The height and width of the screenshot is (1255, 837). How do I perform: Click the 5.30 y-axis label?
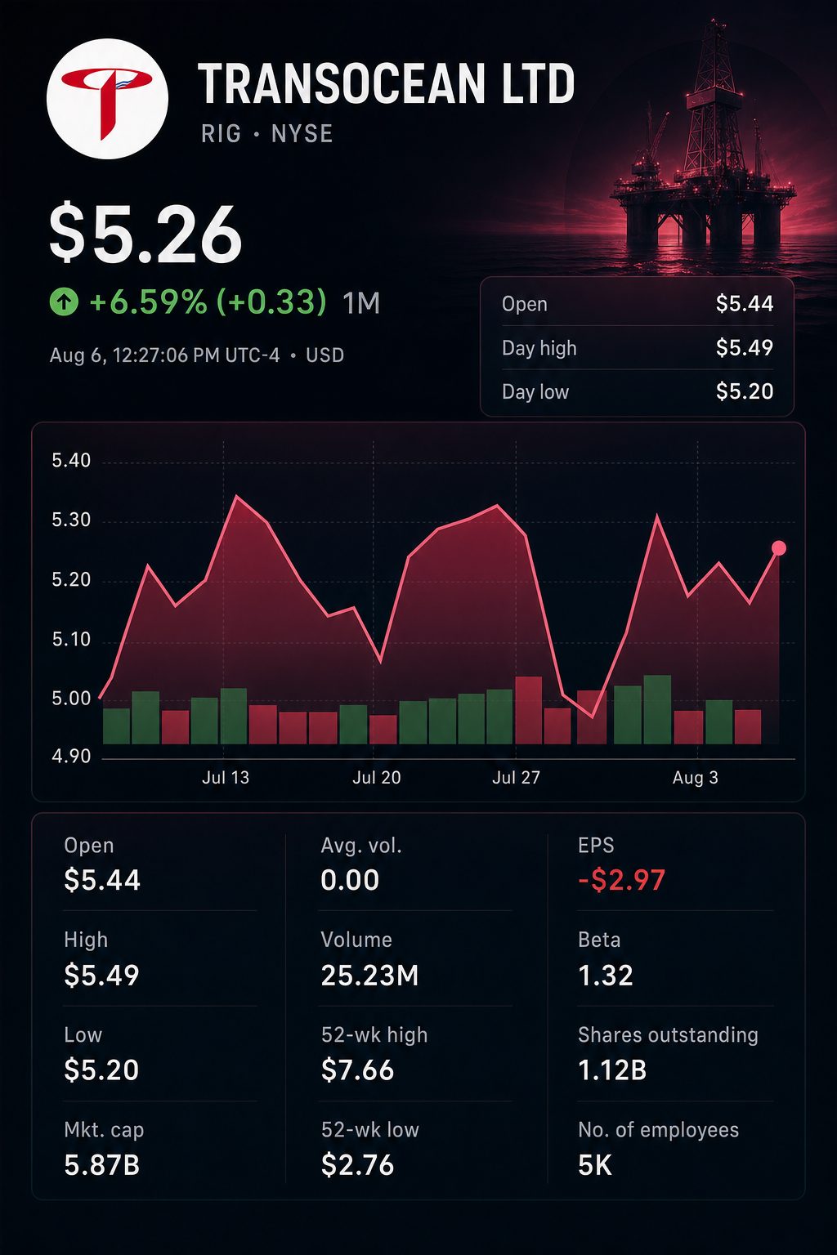(x=71, y=520)
